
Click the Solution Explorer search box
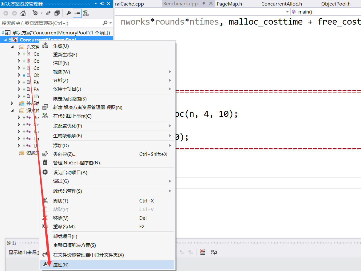click(x=51, y=23)
